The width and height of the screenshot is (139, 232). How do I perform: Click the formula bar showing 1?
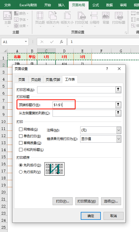pos(103,42)
